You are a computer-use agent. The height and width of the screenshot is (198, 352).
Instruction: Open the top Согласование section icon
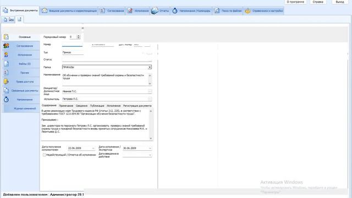click(x=102, y=10)
